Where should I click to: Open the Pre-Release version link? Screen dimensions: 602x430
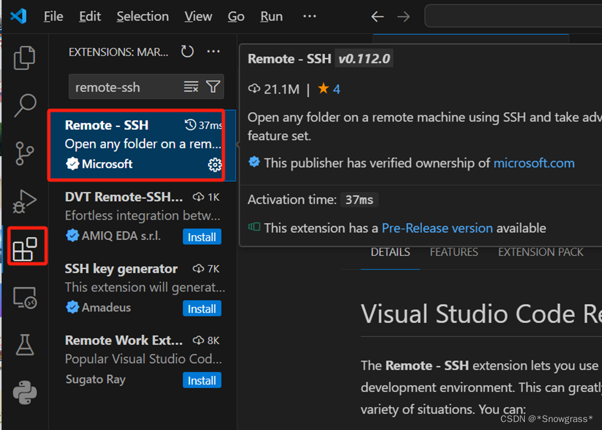coord(437,228)
